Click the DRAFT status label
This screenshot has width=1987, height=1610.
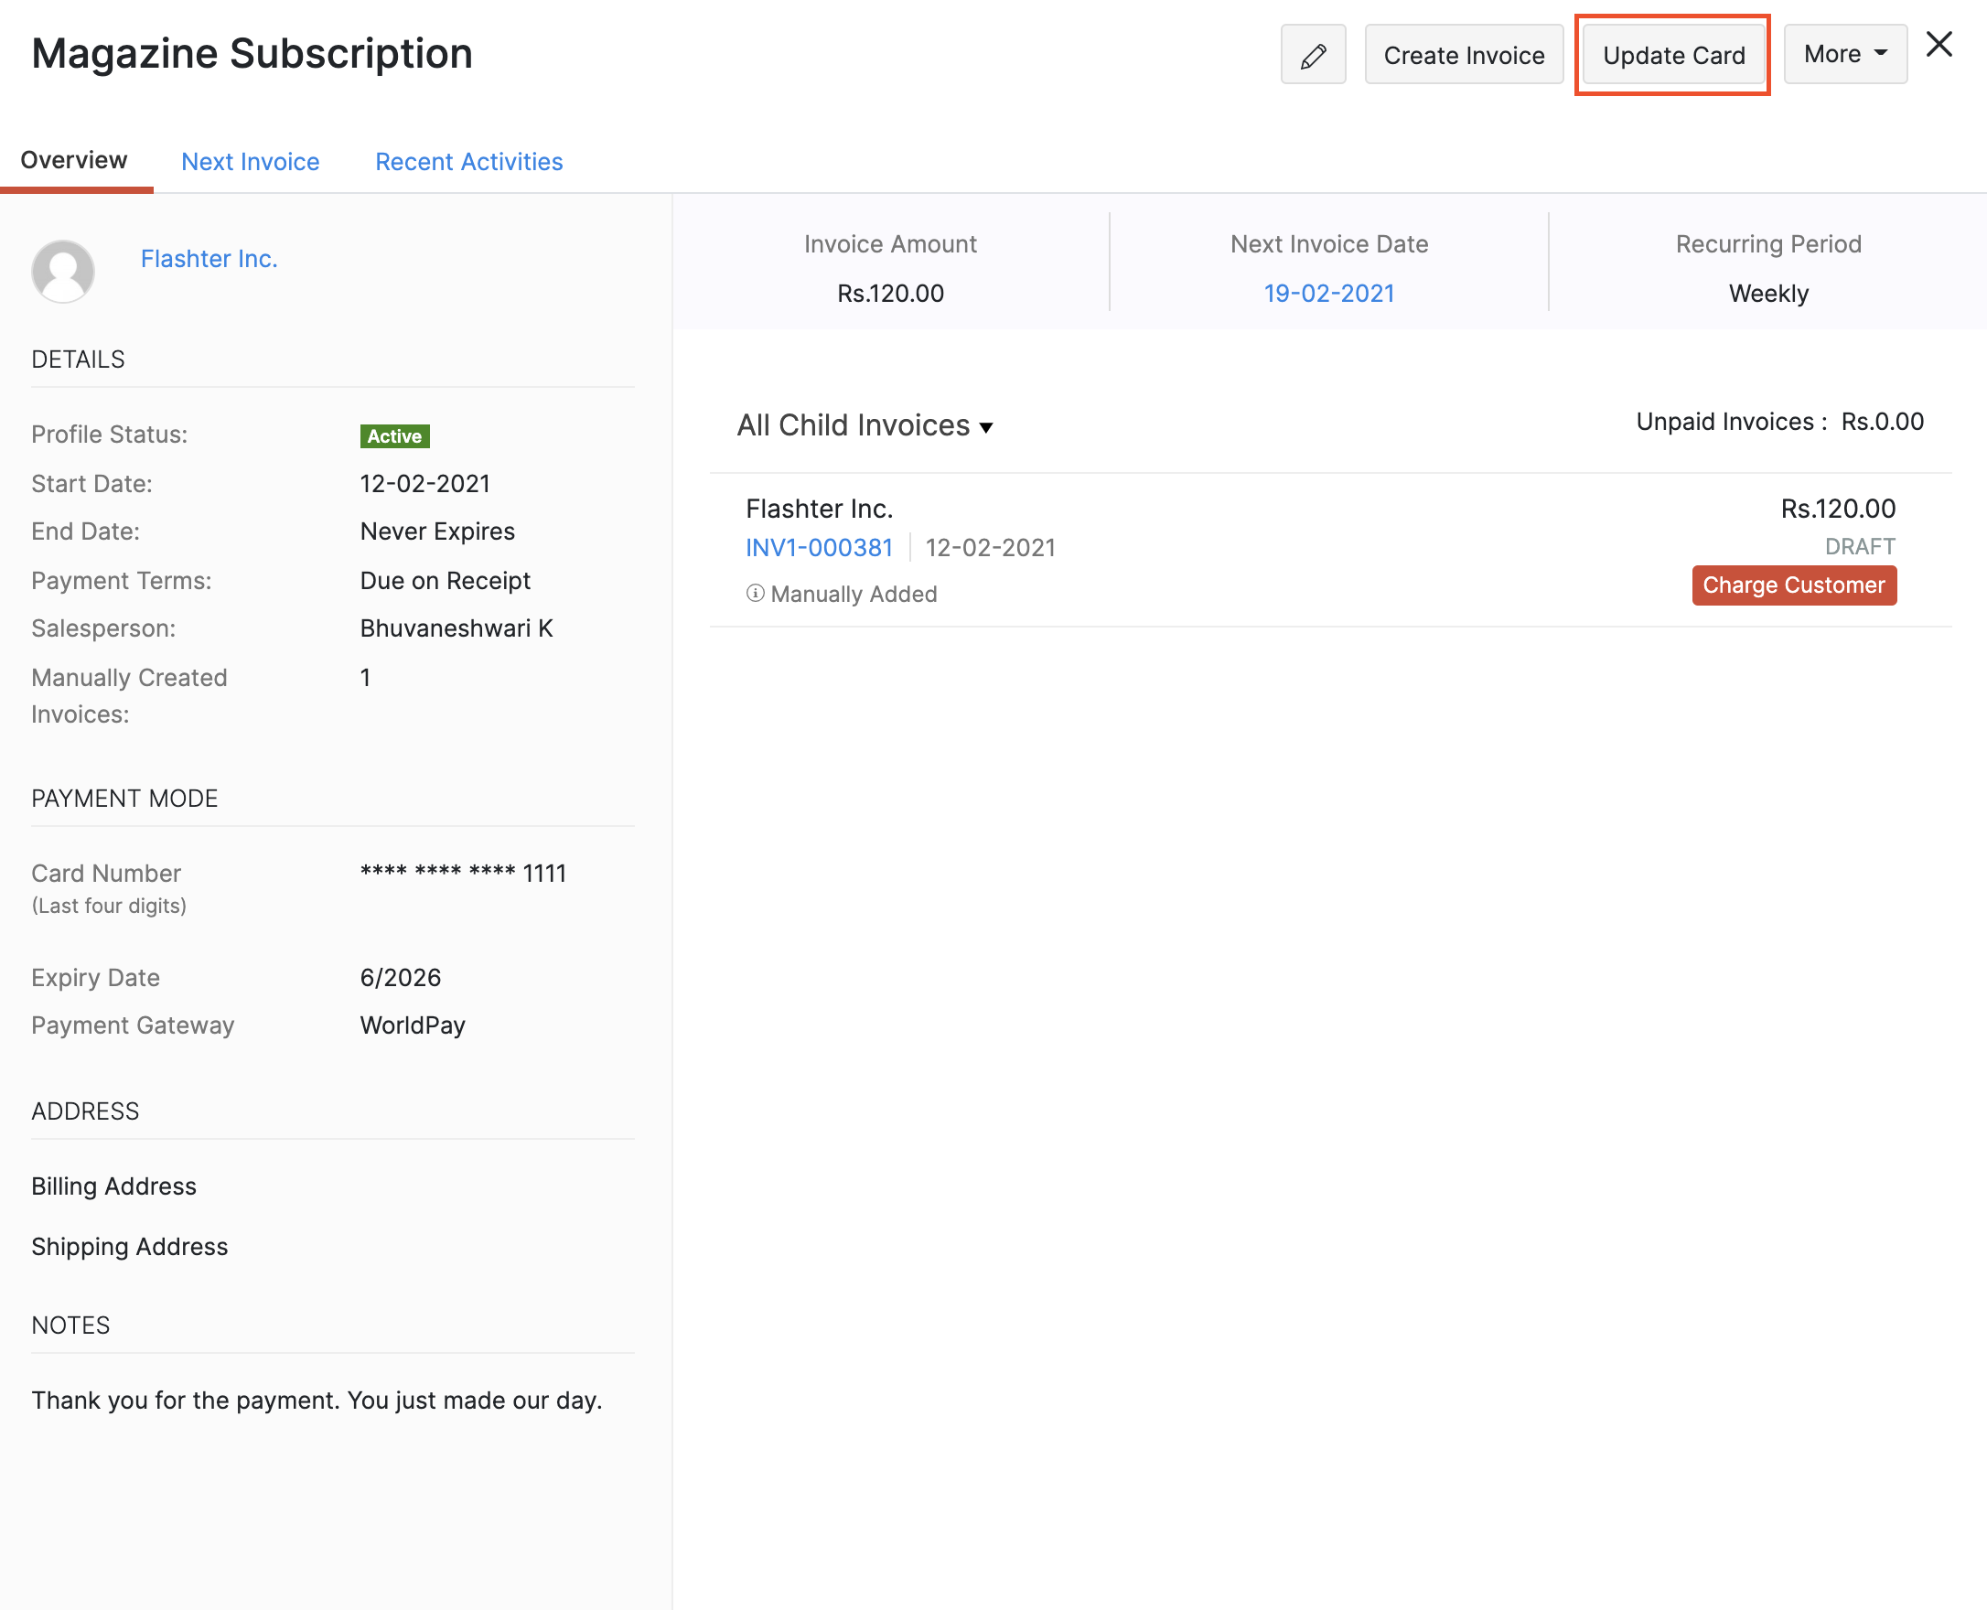1859,546
